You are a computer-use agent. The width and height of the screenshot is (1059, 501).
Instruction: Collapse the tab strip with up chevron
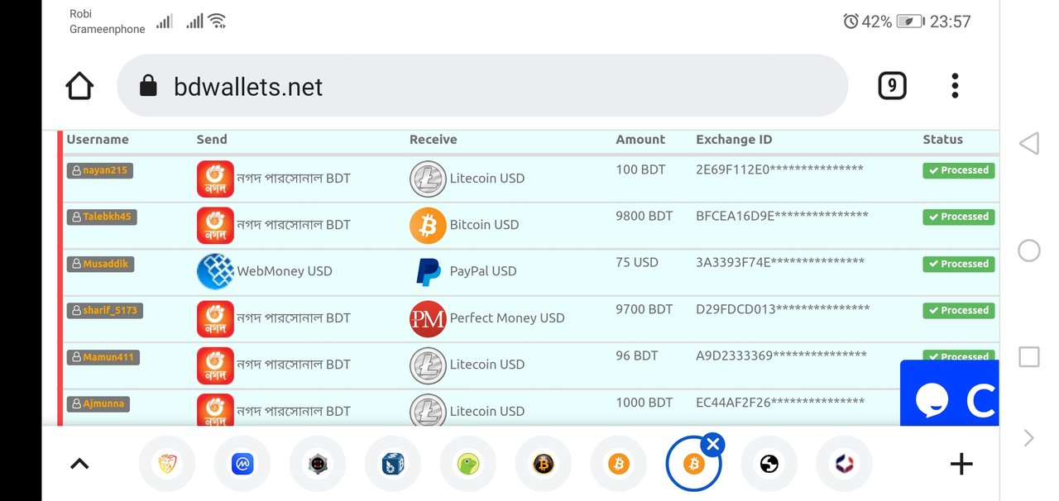point(79,464)
